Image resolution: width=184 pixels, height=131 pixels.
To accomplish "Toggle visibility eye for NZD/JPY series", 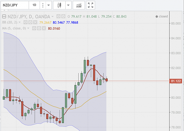I will [x=58, y=16].
